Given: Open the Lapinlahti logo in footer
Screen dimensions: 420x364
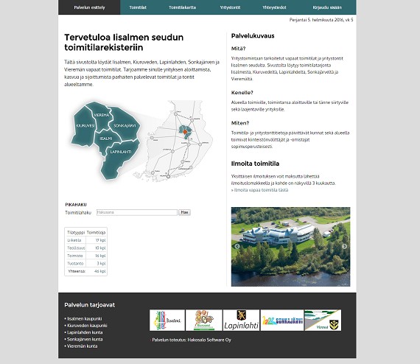Looking at the screenshot, I should pyautogui.click(x=242, y=320).
